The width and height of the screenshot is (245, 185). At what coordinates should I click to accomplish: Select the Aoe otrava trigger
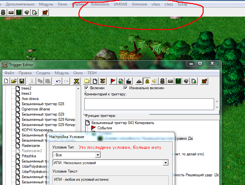(30, 99)
